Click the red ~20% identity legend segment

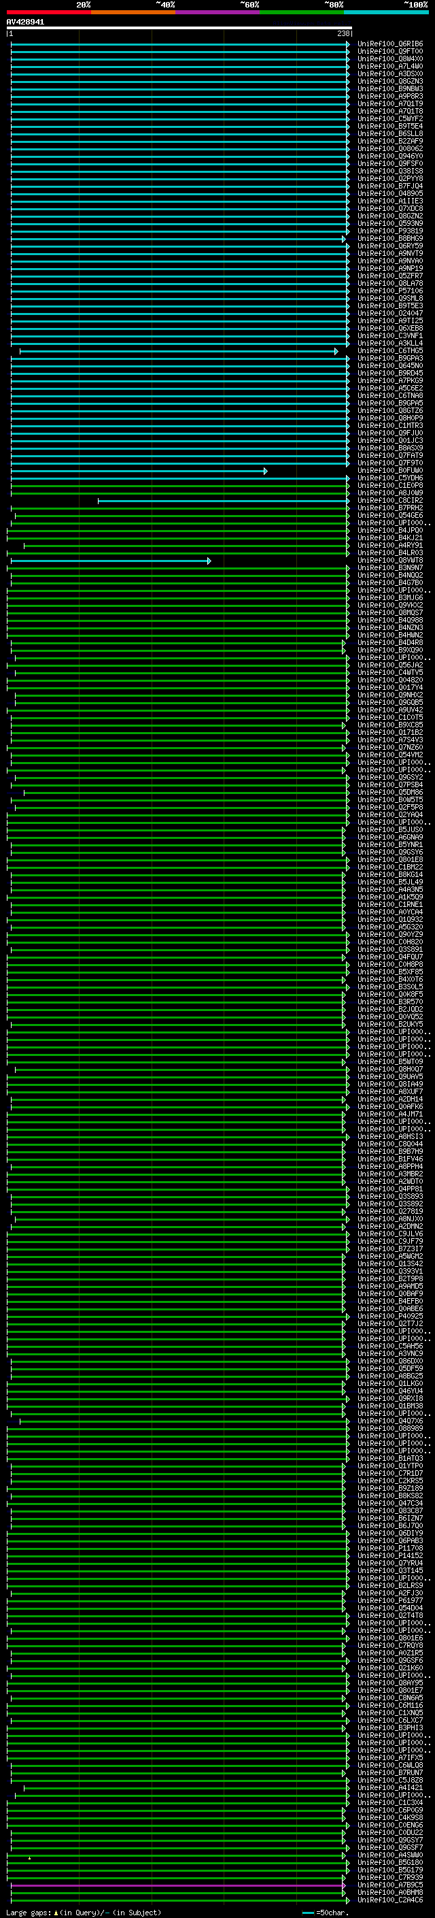coord(48,12)
